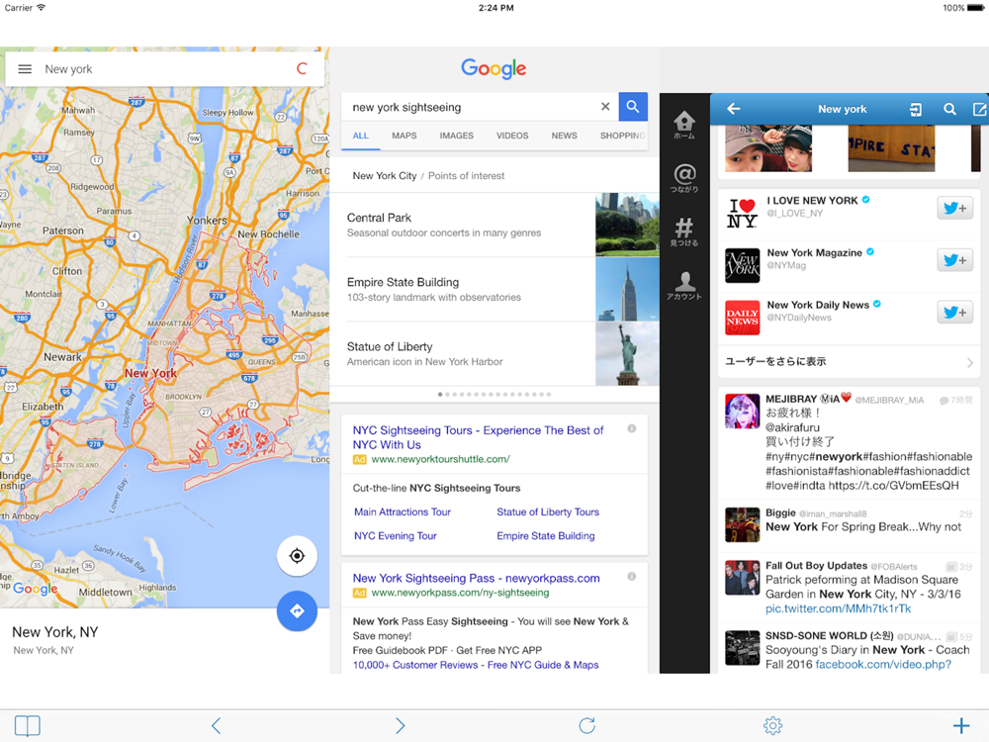
Task: Open the New York, NY place card
Action: (164, 640)
